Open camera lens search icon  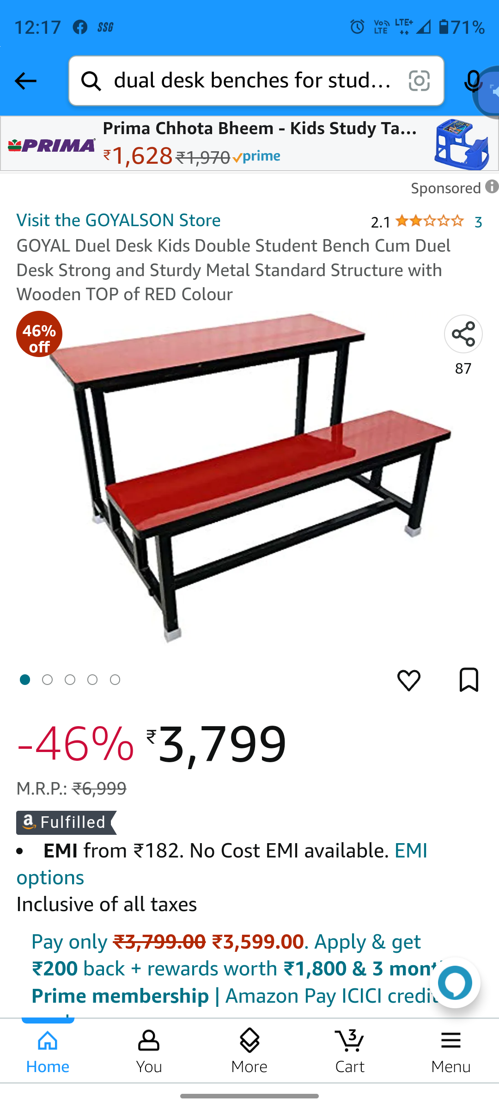pos(419,81)
